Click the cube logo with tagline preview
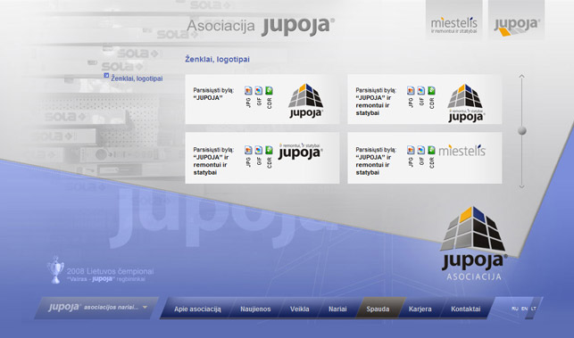Viewport: 574px width, 338px height. 466,103
